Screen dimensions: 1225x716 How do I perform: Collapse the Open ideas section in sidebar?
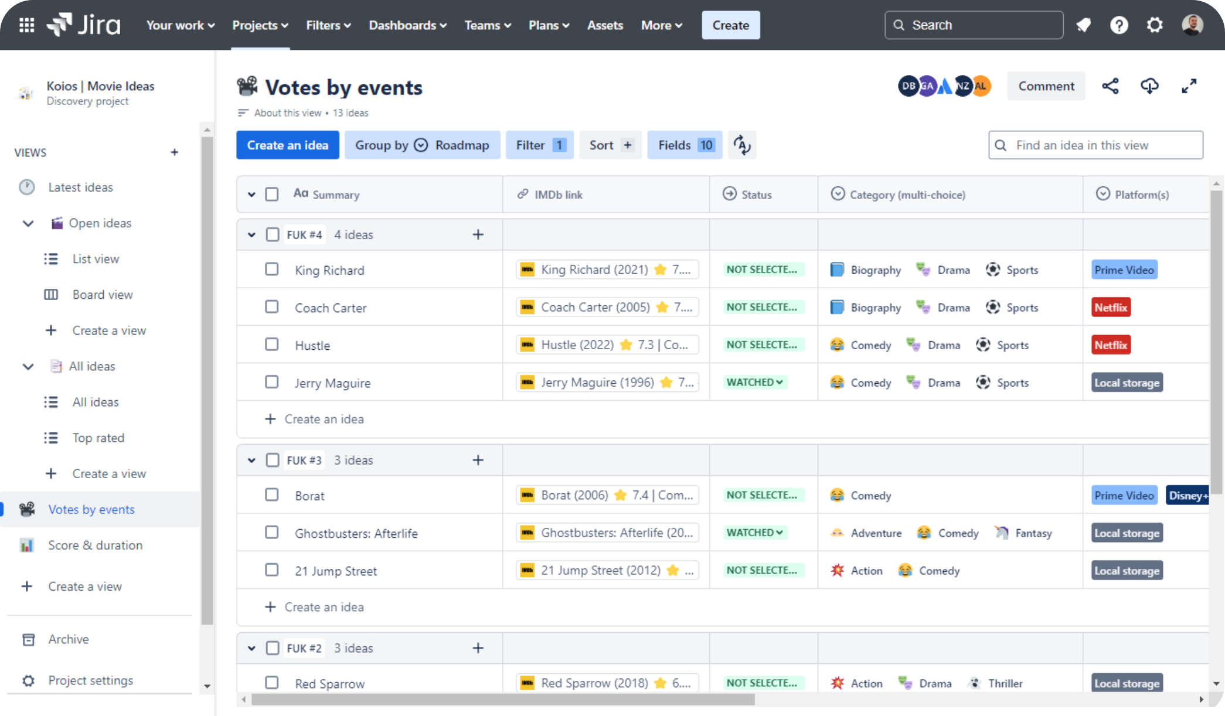pyautogui.click(x=28, y=223)
